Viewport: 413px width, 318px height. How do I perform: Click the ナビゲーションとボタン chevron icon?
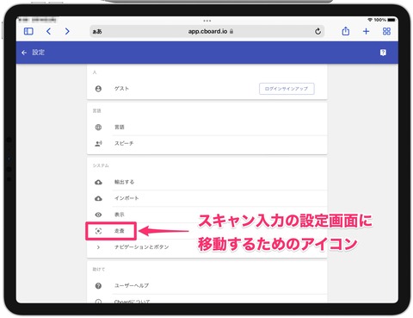click(98, 247)
